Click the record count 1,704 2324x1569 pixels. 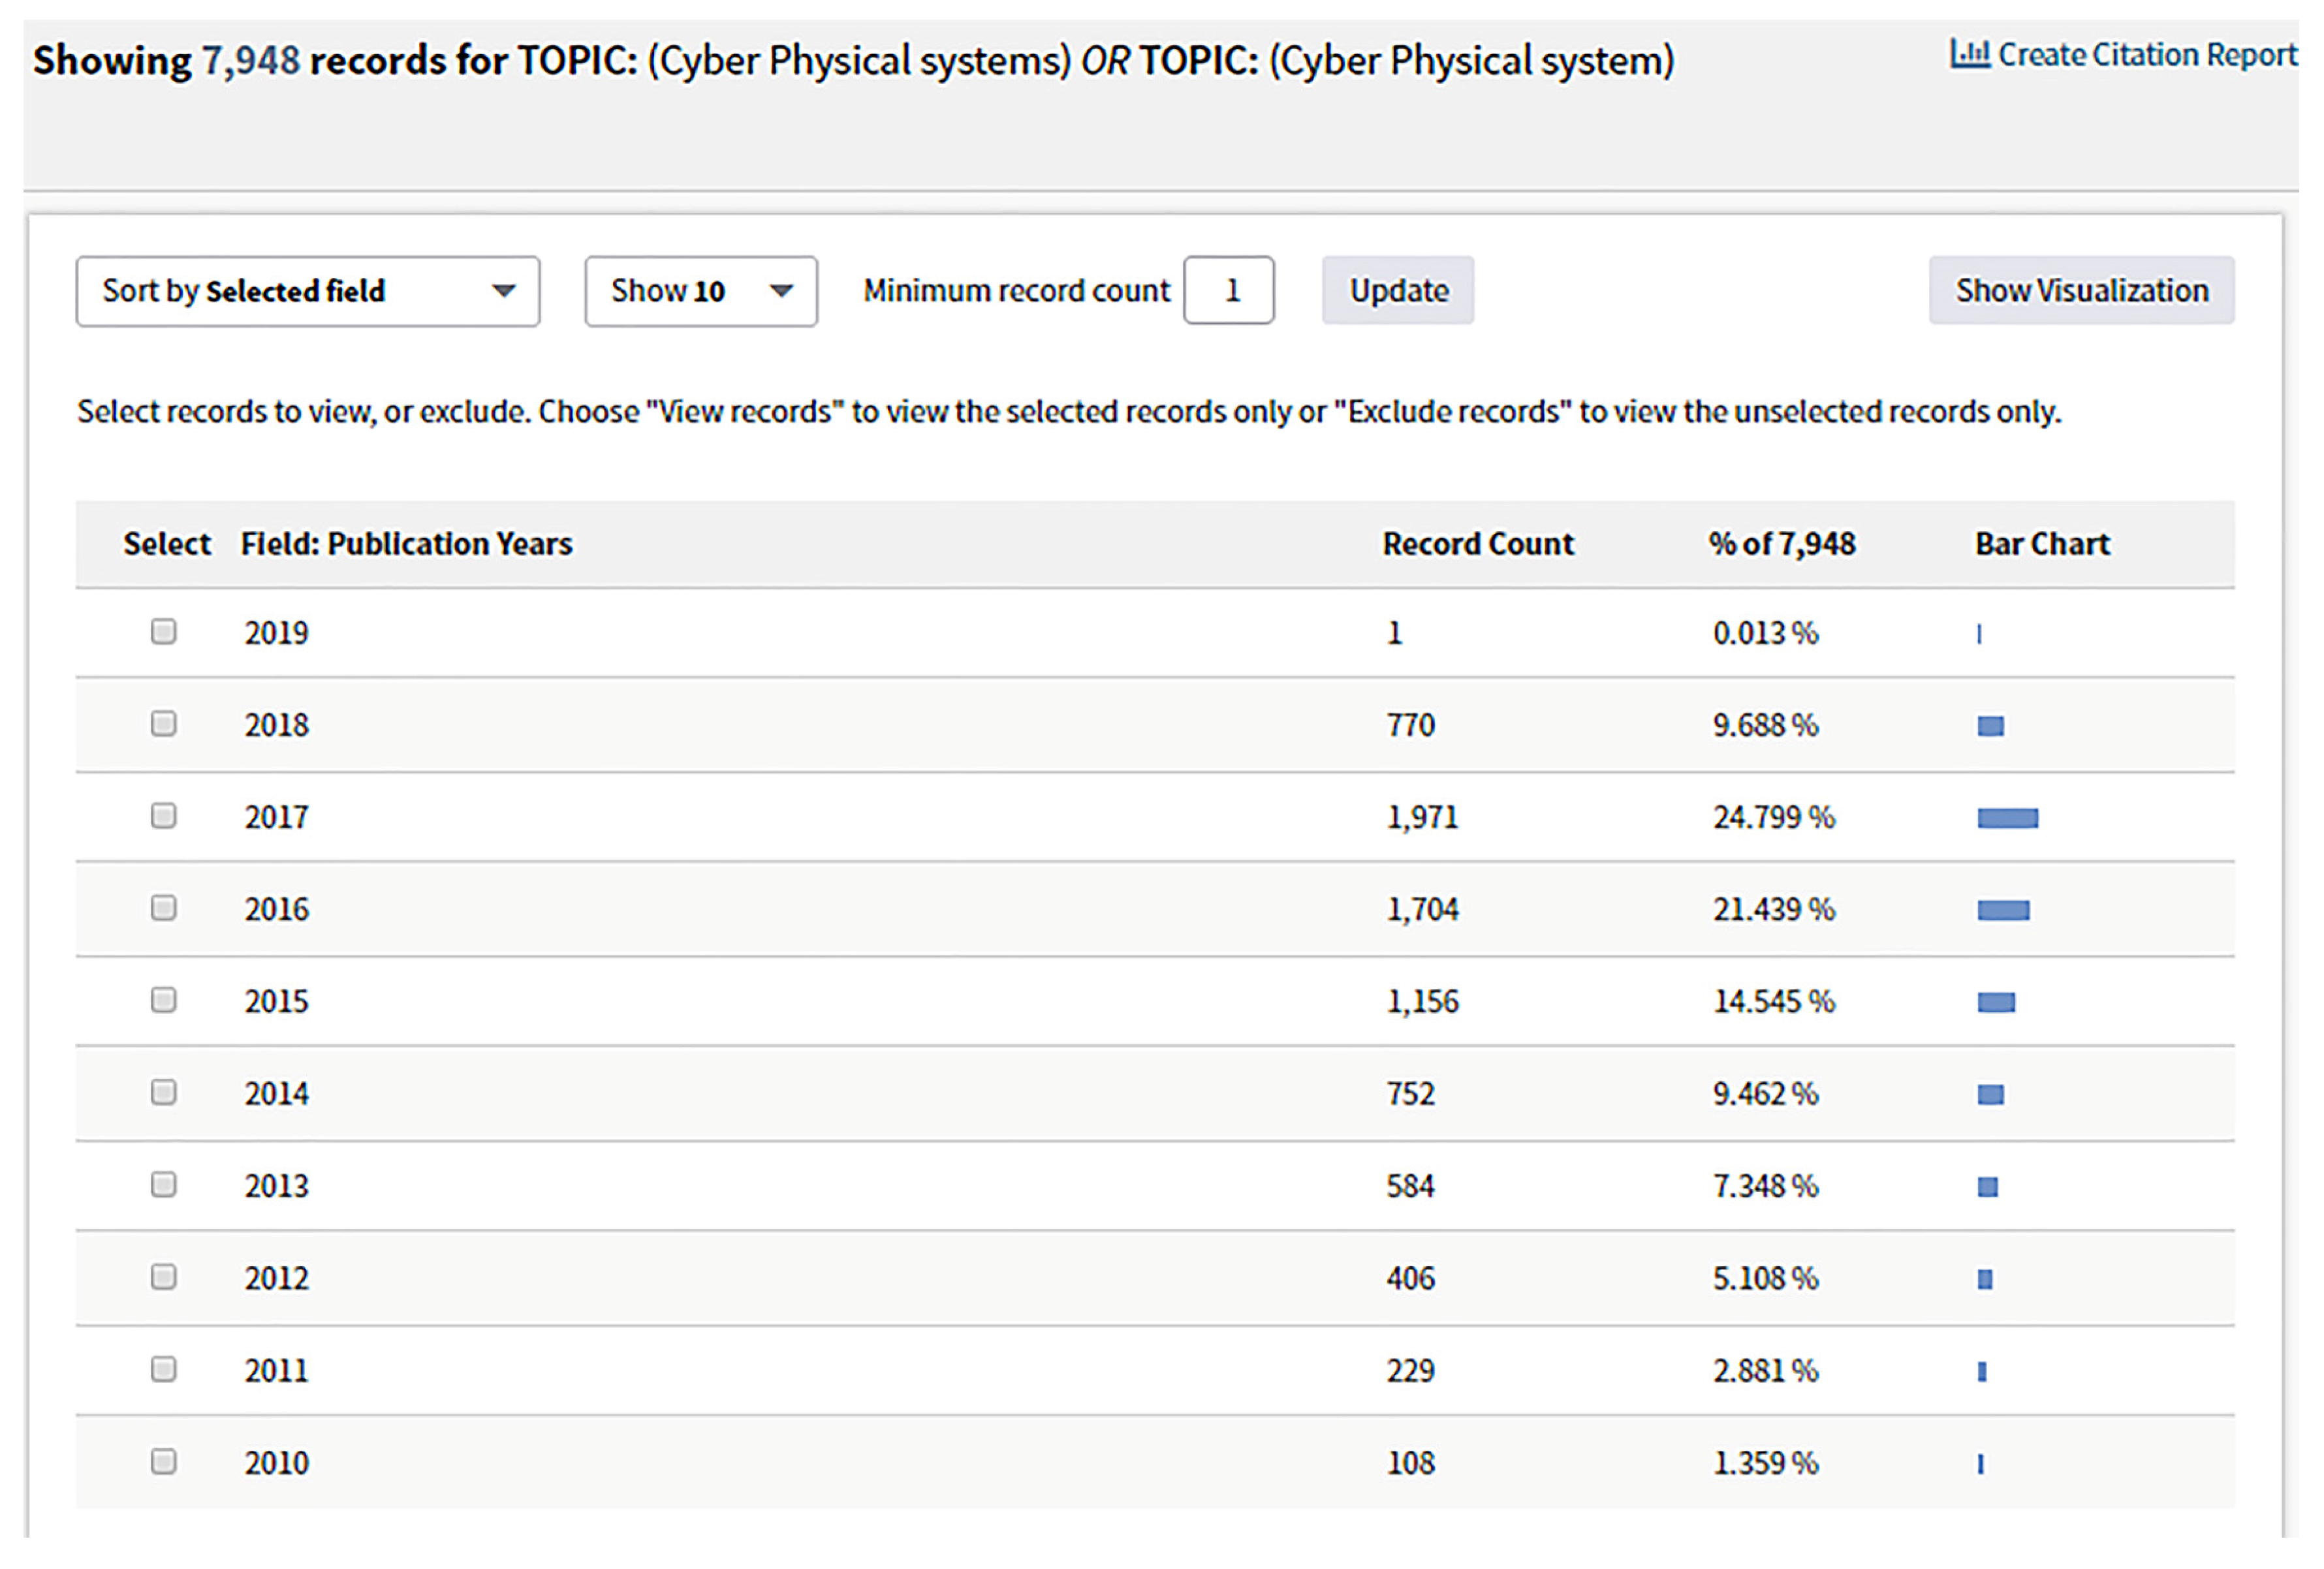coord(1422,909)
